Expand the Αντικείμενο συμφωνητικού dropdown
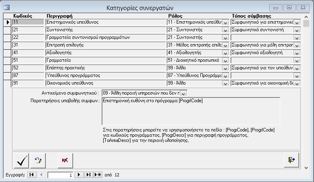This screenshot has height=182, width=314. coord(184,93)
